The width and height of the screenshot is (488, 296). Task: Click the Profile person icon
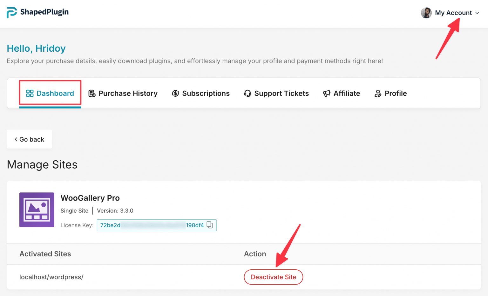[378, 93]
